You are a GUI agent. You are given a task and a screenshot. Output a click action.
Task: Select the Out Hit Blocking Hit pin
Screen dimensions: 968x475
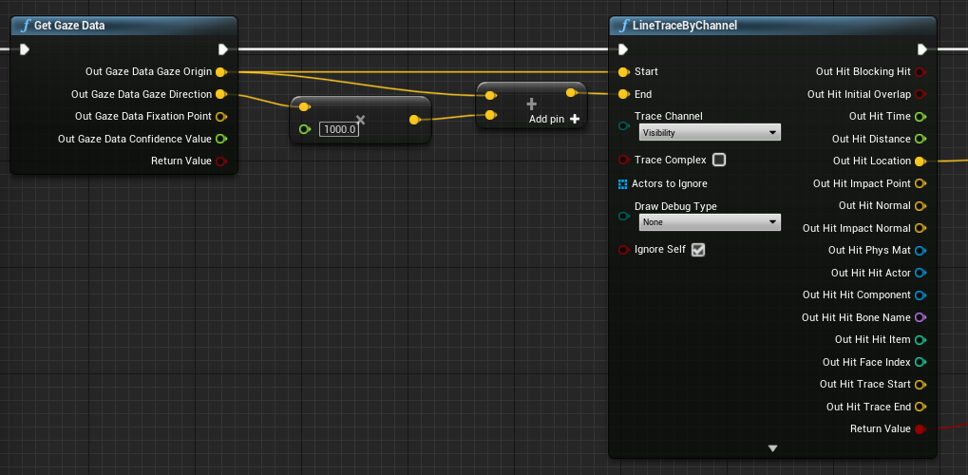coord(920,72)
